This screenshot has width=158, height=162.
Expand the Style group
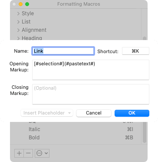coord(18,13)
